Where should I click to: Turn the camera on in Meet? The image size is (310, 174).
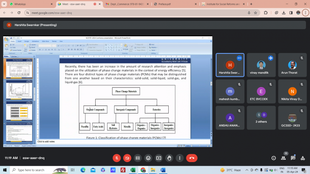pyautogui.click(x=127, y=158)
